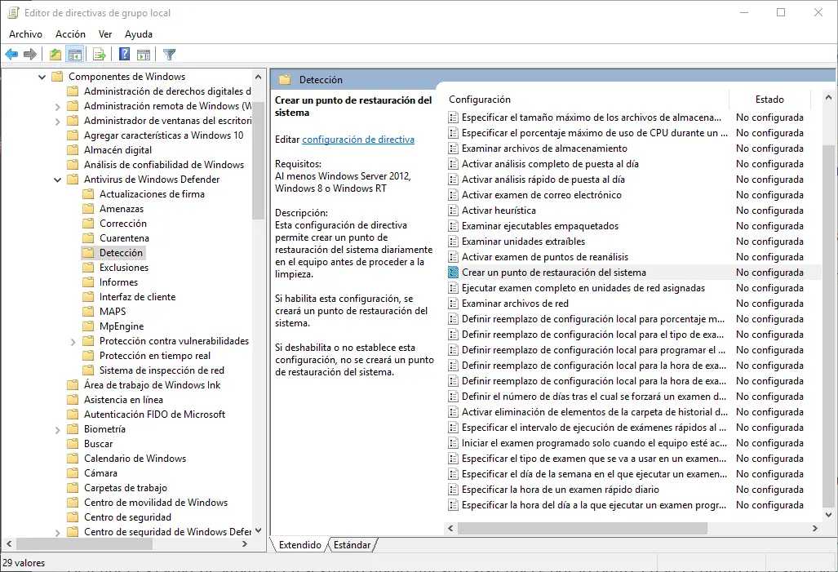Select Sistema de inspección de red

click(x=162, y=370)
